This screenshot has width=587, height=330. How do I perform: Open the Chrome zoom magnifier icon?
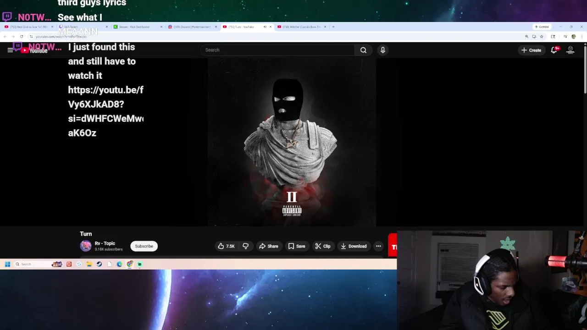click(x=526, y=37)
